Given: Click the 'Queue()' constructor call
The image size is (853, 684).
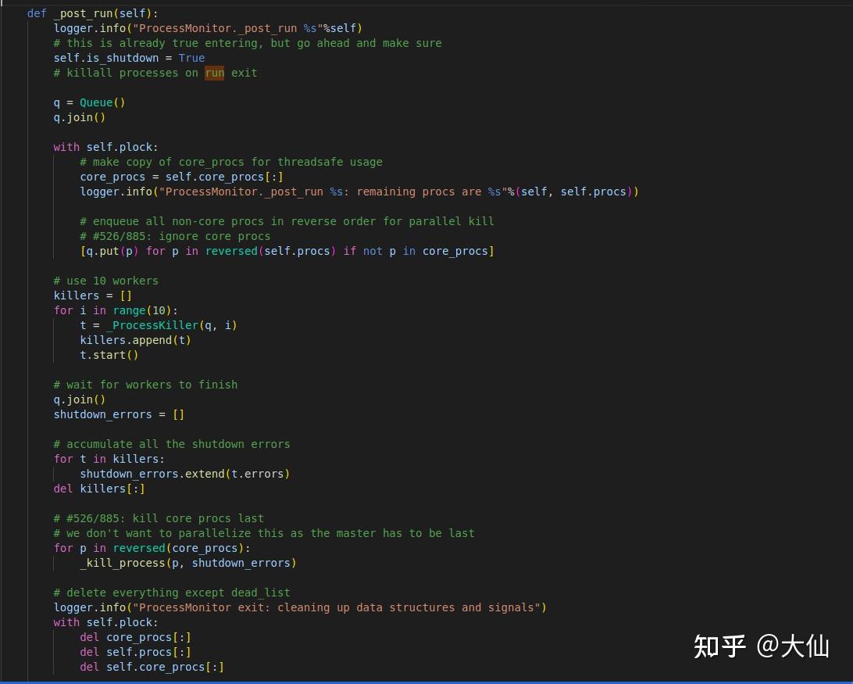Looking at the screenshot, I should pos(101,102).
